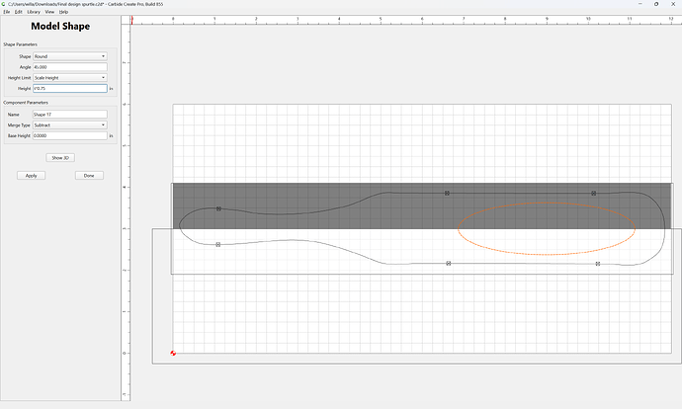The image size is (682, 409).
Task: Click the Apply button
Action: coord(32,176)
